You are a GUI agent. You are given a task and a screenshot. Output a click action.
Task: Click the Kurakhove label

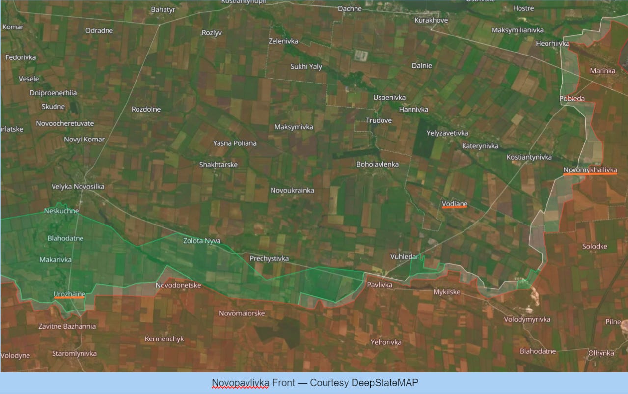click(431, 20)
